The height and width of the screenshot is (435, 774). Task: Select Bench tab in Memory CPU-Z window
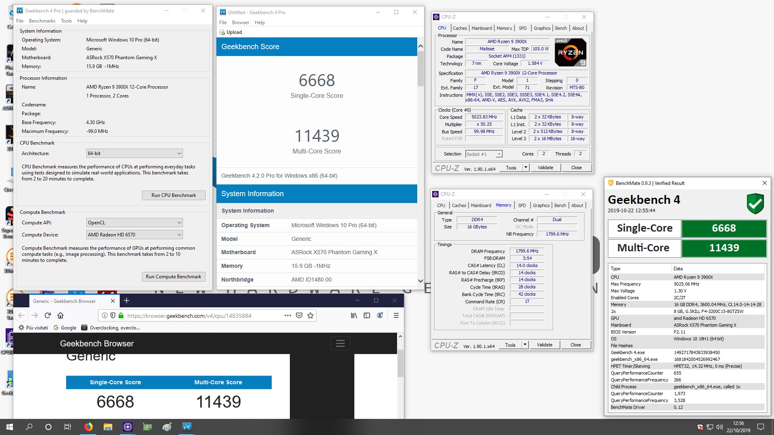click(560, 205)
